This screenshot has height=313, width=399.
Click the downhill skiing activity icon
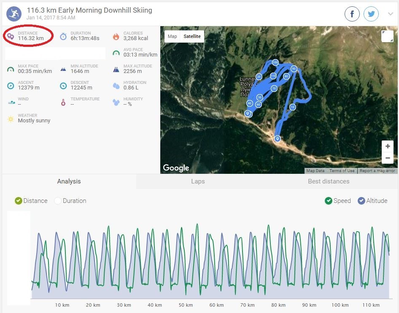tap(14, 14)
